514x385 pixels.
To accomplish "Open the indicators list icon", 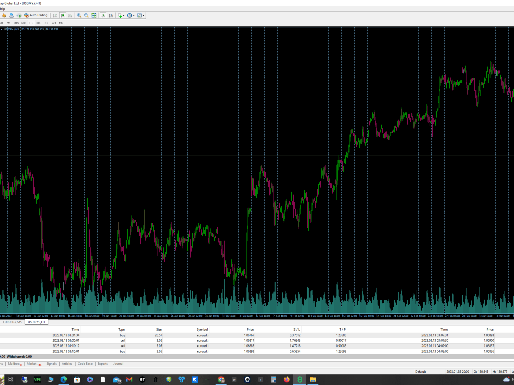I will point(120,15).
